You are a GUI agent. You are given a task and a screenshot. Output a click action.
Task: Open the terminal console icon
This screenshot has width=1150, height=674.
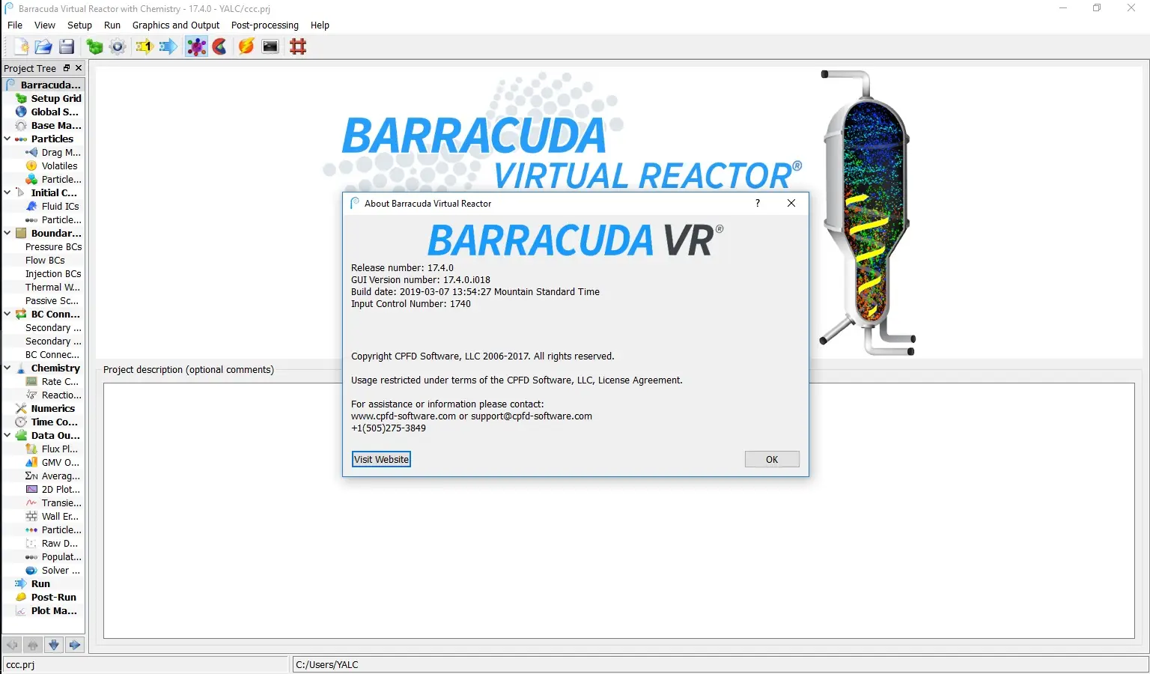click(270, 46)
